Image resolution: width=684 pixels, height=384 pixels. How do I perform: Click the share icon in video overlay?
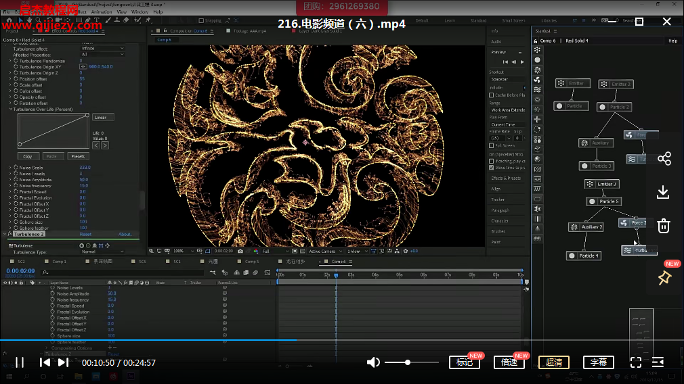664,158
